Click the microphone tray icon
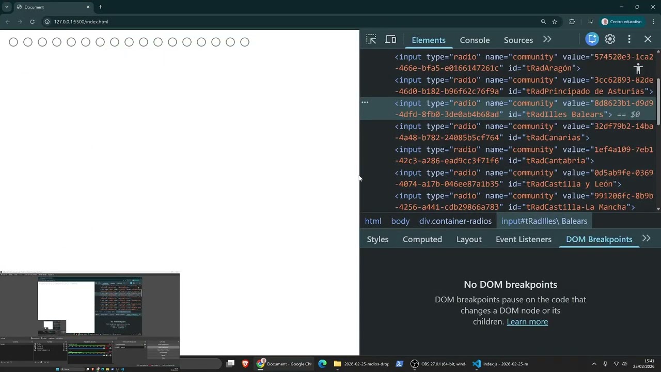 (605, 364)
